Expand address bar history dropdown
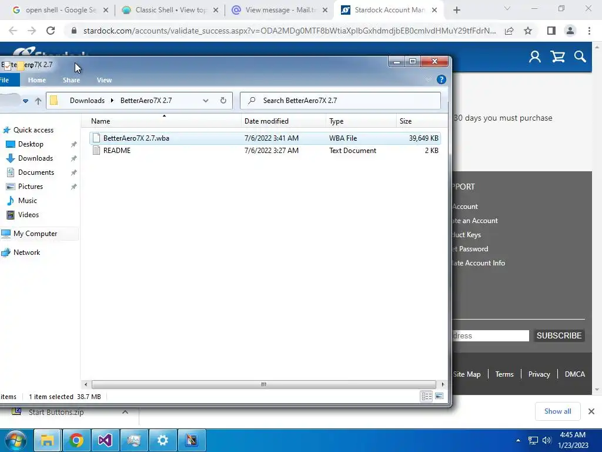The width and height of the screenshot is (602, 452). coord(205,101)
